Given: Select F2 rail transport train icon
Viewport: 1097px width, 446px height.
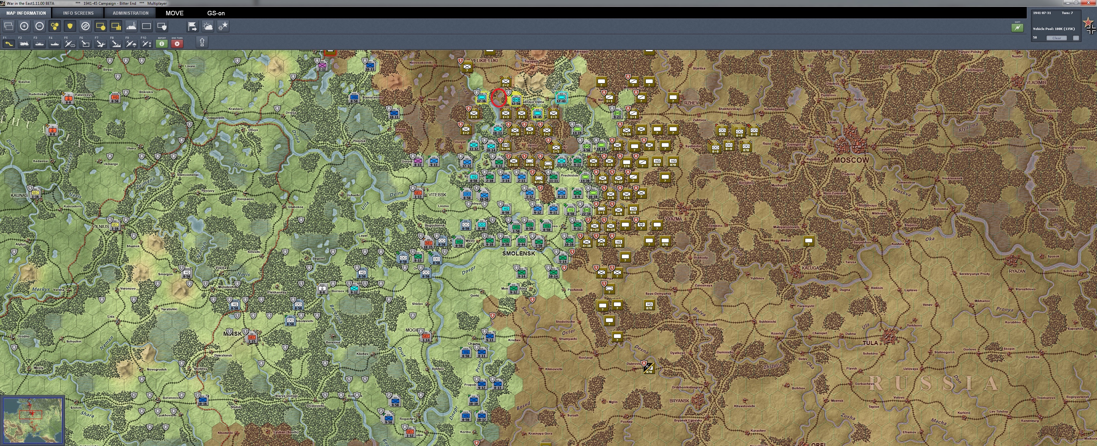Looking at the screenshot, I should click(24, 43).
